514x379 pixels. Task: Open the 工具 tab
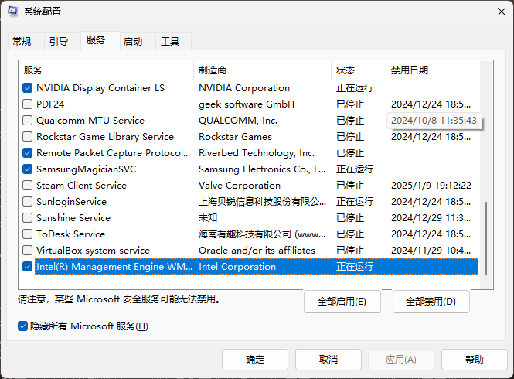[x=170, y=42]
